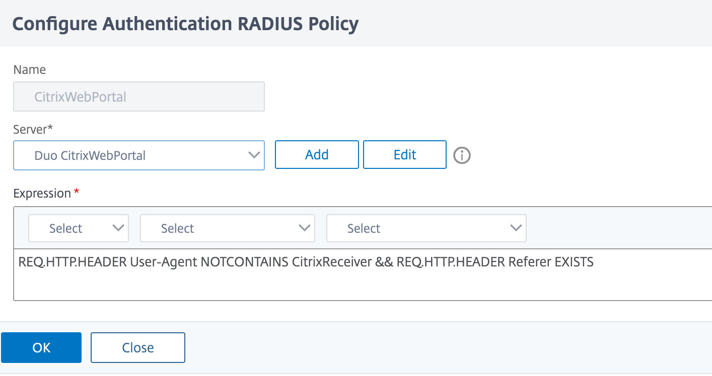Viewport: 712px width, 376px height.
Task: Click the Server* field label
Action: [x=32, y=129]
